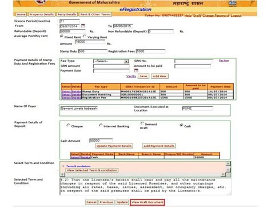Choose Cheque as deposit payment mode

click(x=68, y=125)
